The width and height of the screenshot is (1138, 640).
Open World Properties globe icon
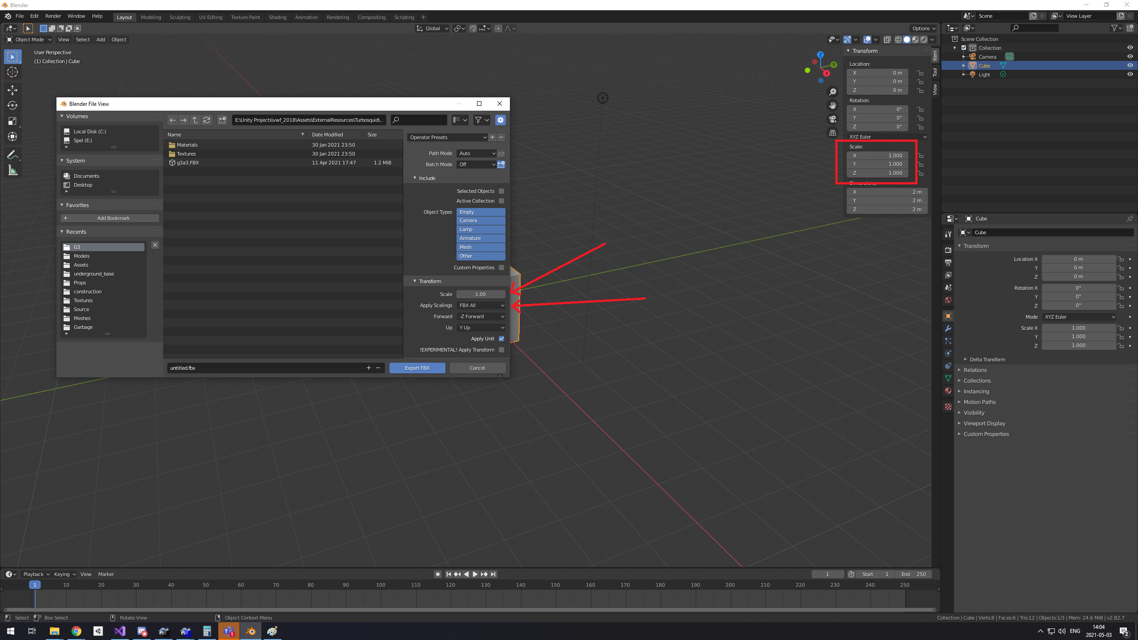pyautogui.click(x=948, y=300)
